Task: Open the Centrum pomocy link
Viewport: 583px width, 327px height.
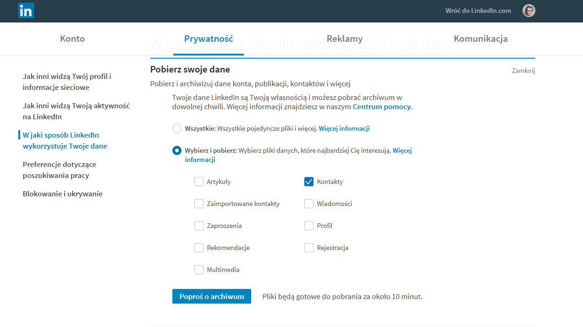Action: (x=382, y=107)
